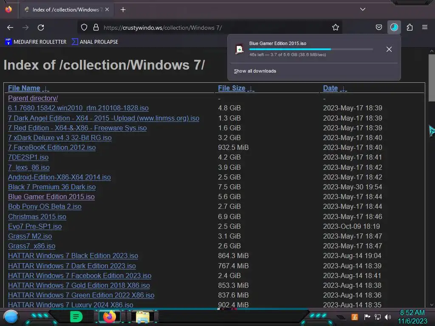Click the 7_lexs_86.iso link

tap(29, 167)
